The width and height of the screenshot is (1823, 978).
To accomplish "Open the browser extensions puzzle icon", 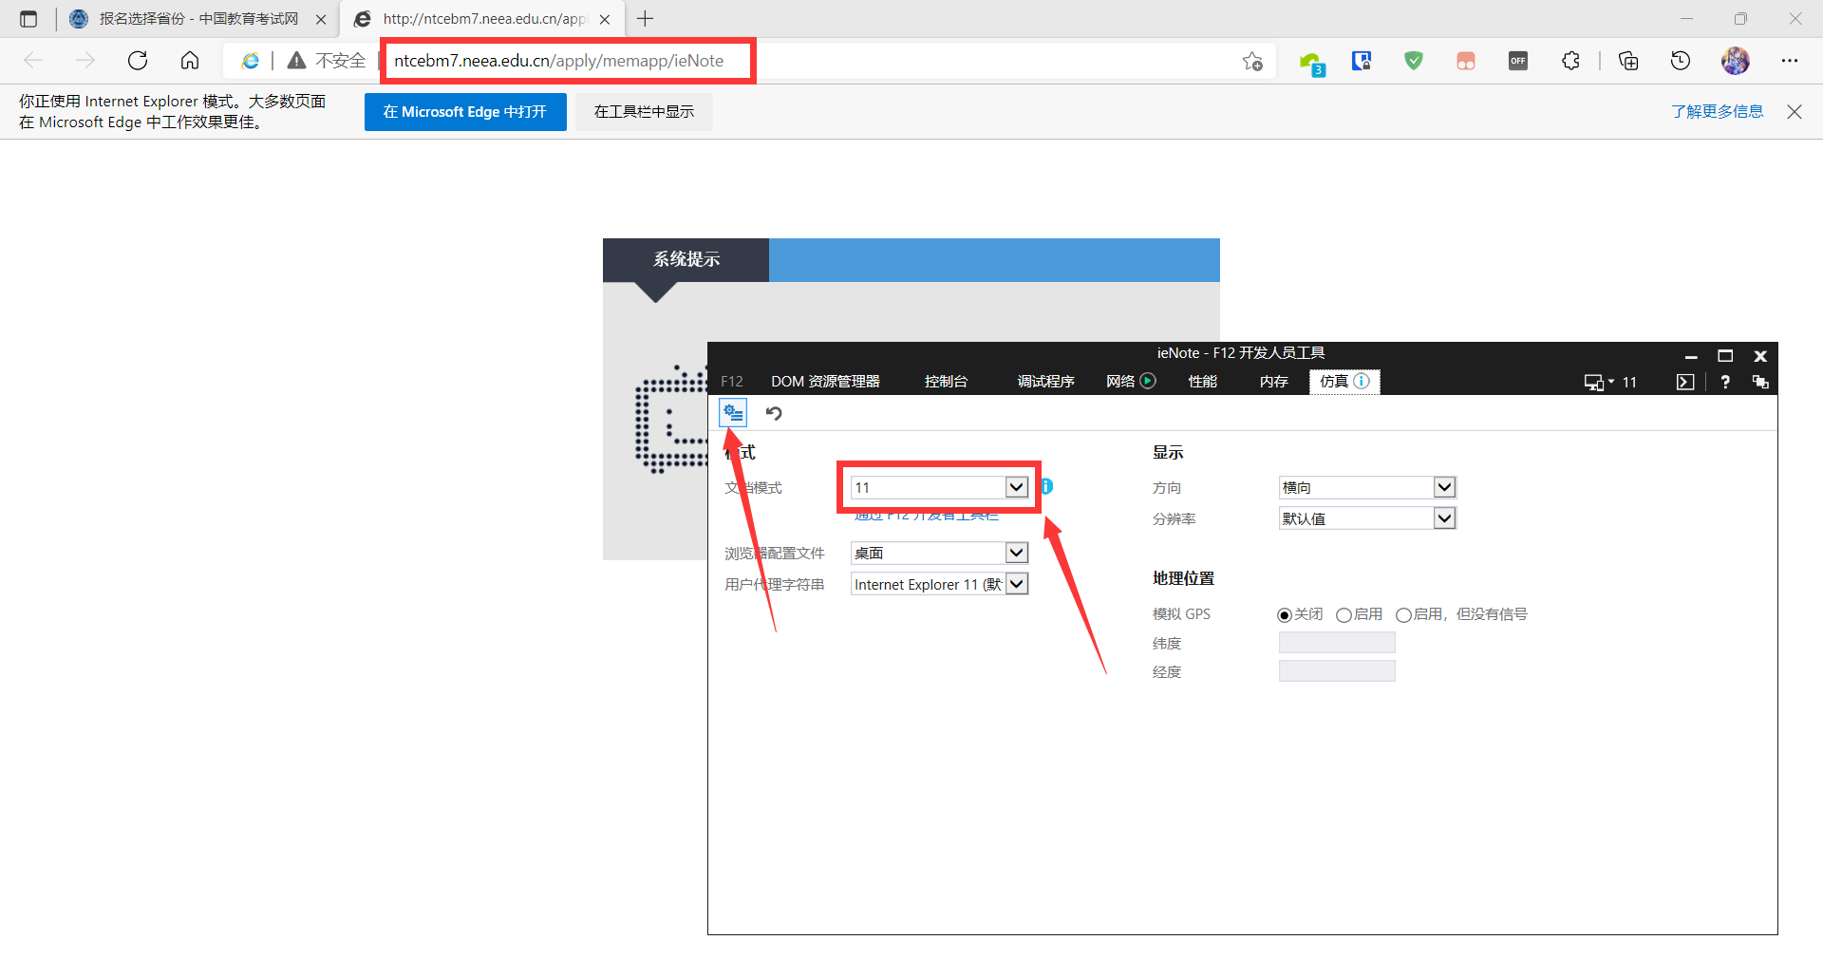I will (1570, 61).
